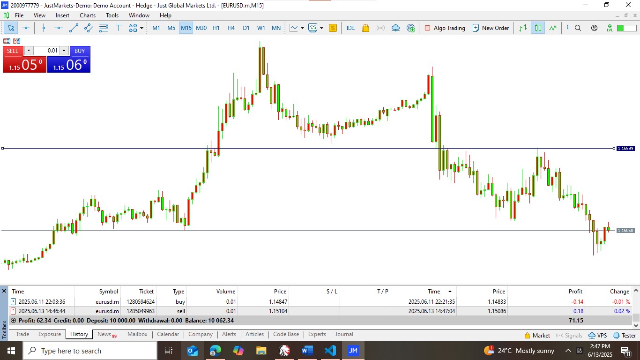Switch chart to candlestick display
This screenshot has height=360, width=640.
coord(538,28)
